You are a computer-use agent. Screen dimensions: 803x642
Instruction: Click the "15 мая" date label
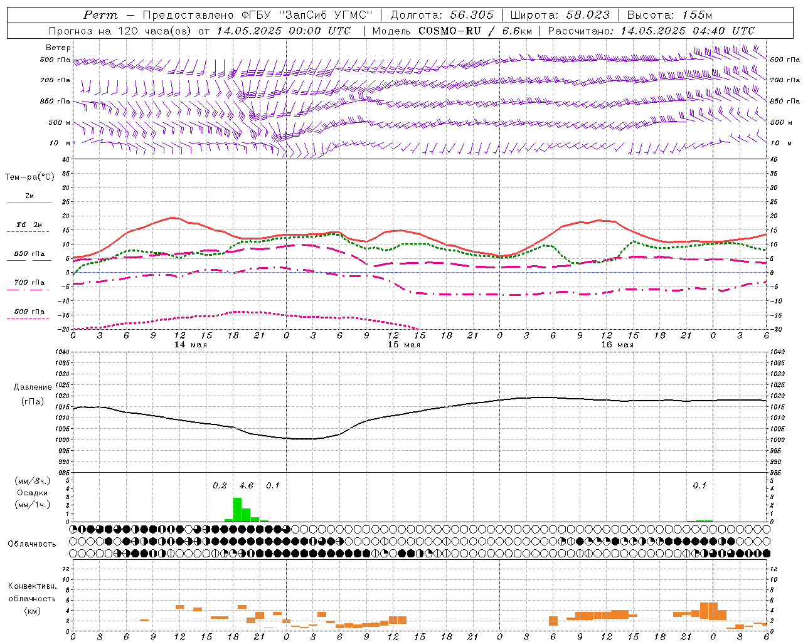tap(404, 345)
